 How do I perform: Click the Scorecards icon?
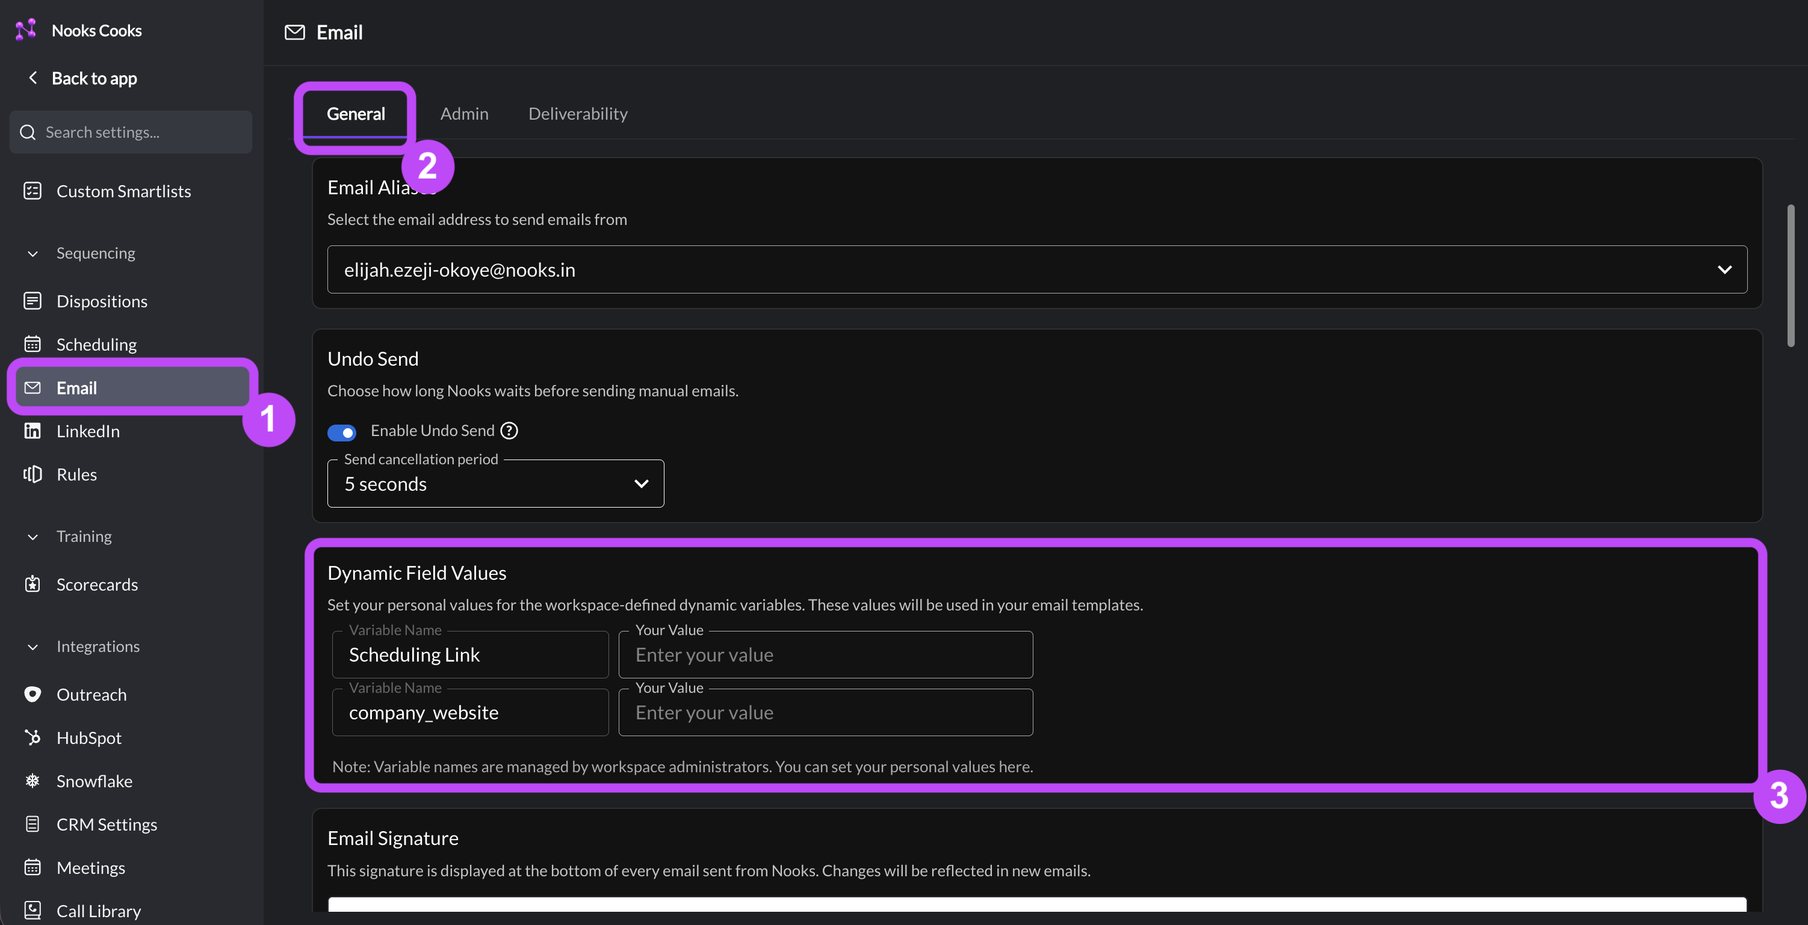point(33,584)
